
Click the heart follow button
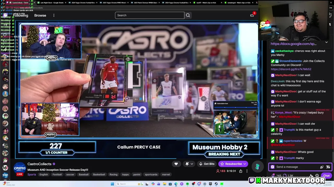point(176,164)
